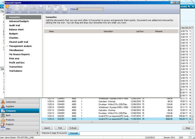Select Profit and loss report category
195x139 pixels.
pyautogui.click(x=16, y=63)
